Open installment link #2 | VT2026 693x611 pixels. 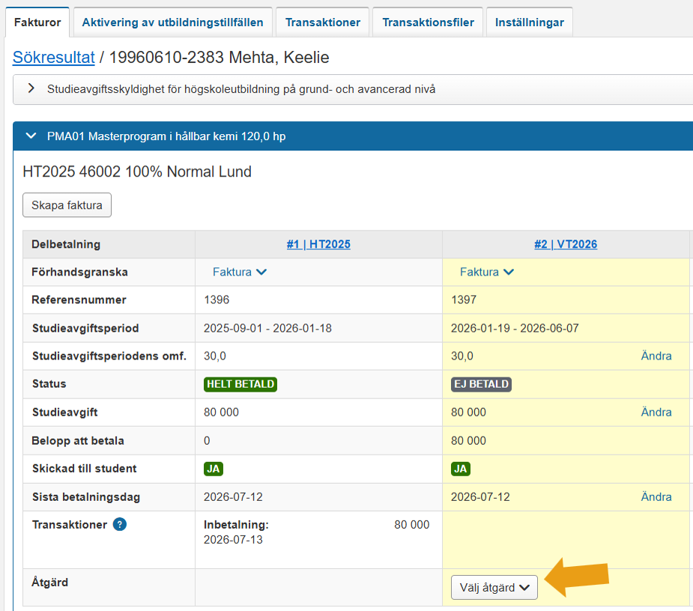point(566,244)
